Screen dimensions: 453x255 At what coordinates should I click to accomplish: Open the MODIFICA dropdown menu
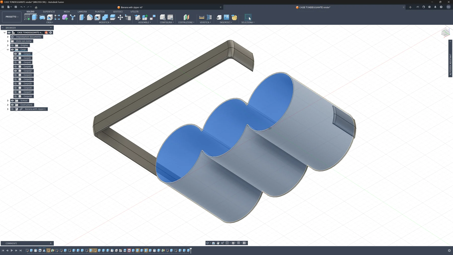pyautogui.click(x=105, y=22)
